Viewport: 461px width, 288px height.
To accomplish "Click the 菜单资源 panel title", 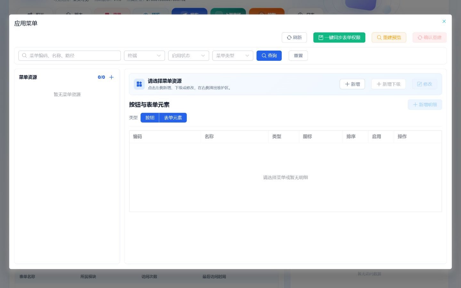I will [28, 77].
